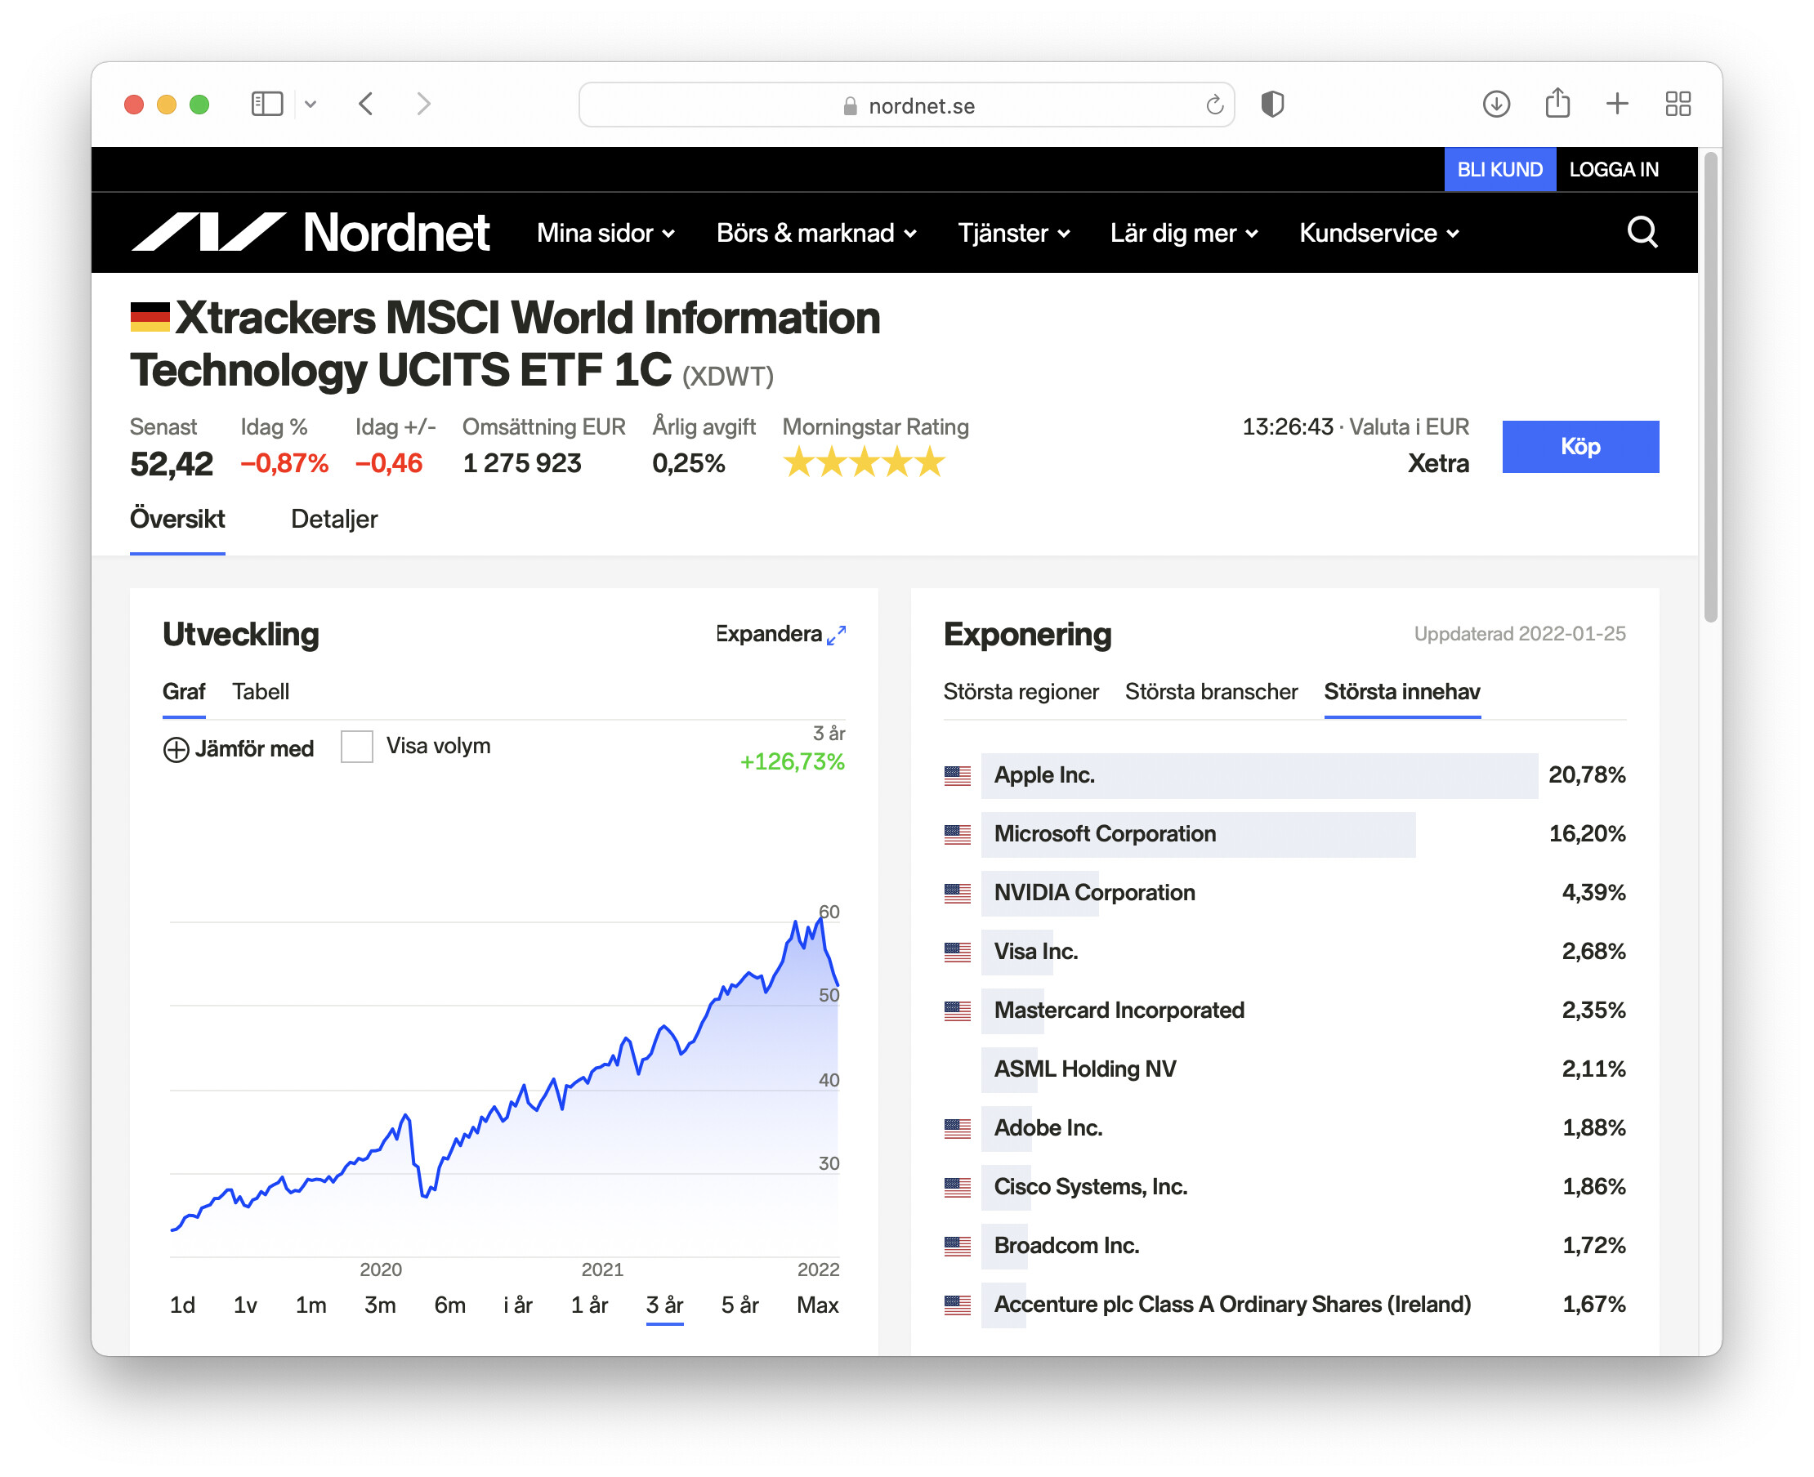The height and width of the screenshot is (1477, 1814).
Task: Click the Safari sidebar toggle icon
Action: [266, 104]
